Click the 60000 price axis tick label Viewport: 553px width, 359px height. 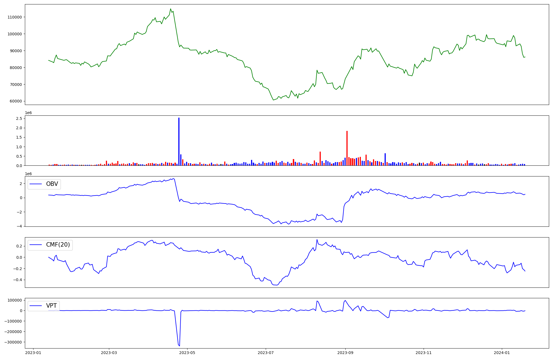[x=16, y=101]
